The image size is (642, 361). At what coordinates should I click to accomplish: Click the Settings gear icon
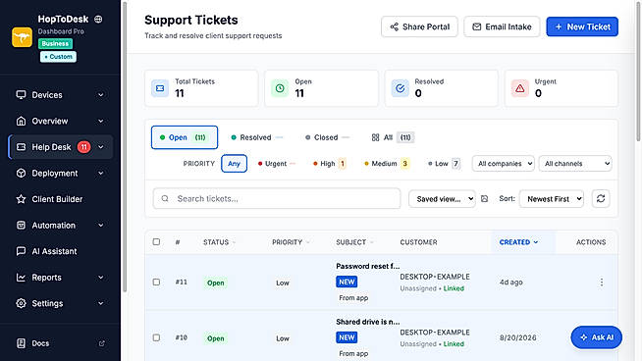(x=21, y=303)
